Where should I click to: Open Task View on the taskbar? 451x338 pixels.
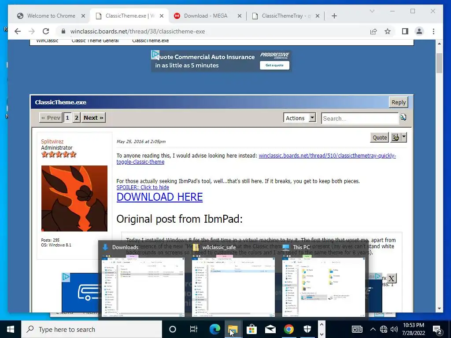pyautogui.click(x=194, y=329)
